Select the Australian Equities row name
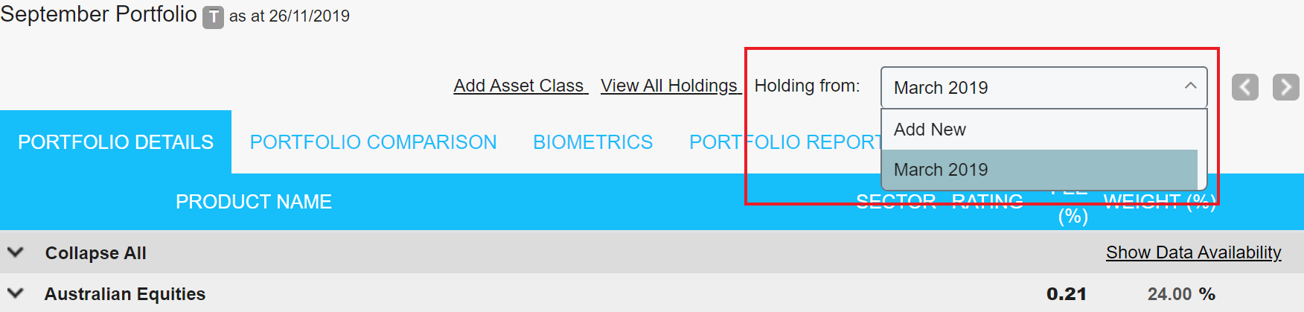This screenshot has width=1304, height=312. click(124, 294)
